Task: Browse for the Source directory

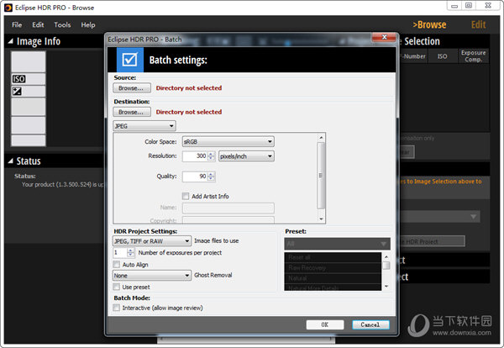Action: pyautogui.click(x=132, y=87)
